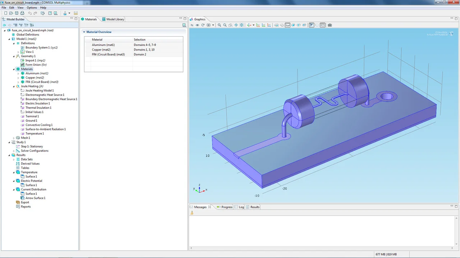Open the Progress tab

click(227, 207)
